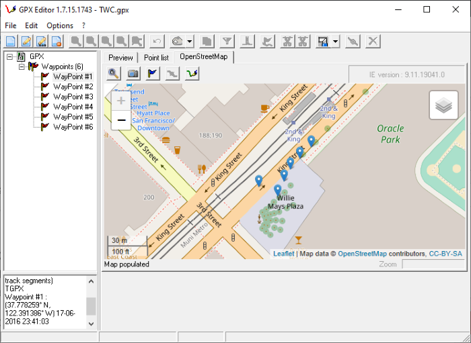
Task: Open the File menu
Action: 11,26
